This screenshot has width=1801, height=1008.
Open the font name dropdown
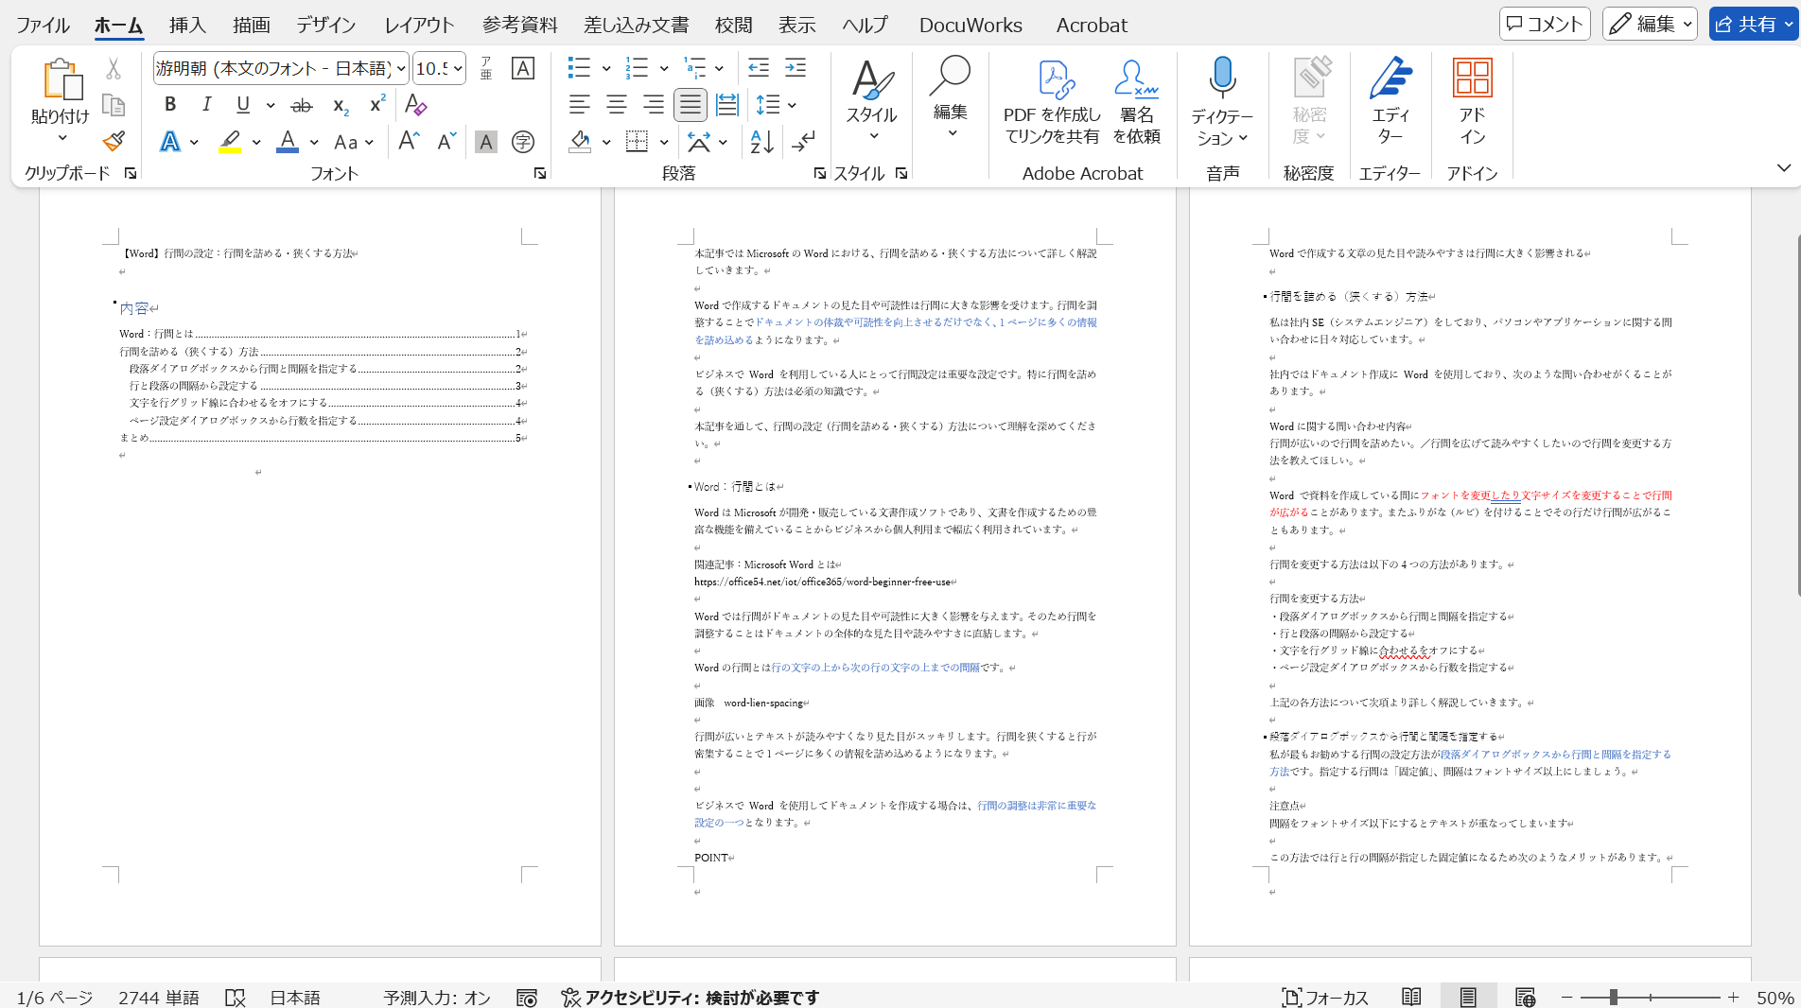pyautogui.click(x=401, y=68)
